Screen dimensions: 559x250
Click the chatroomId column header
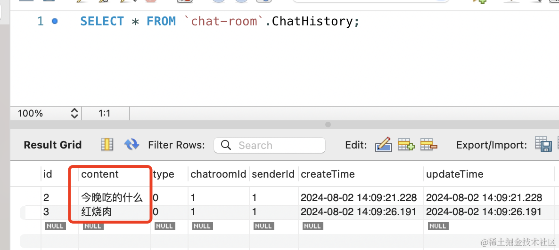pos(218,174)
